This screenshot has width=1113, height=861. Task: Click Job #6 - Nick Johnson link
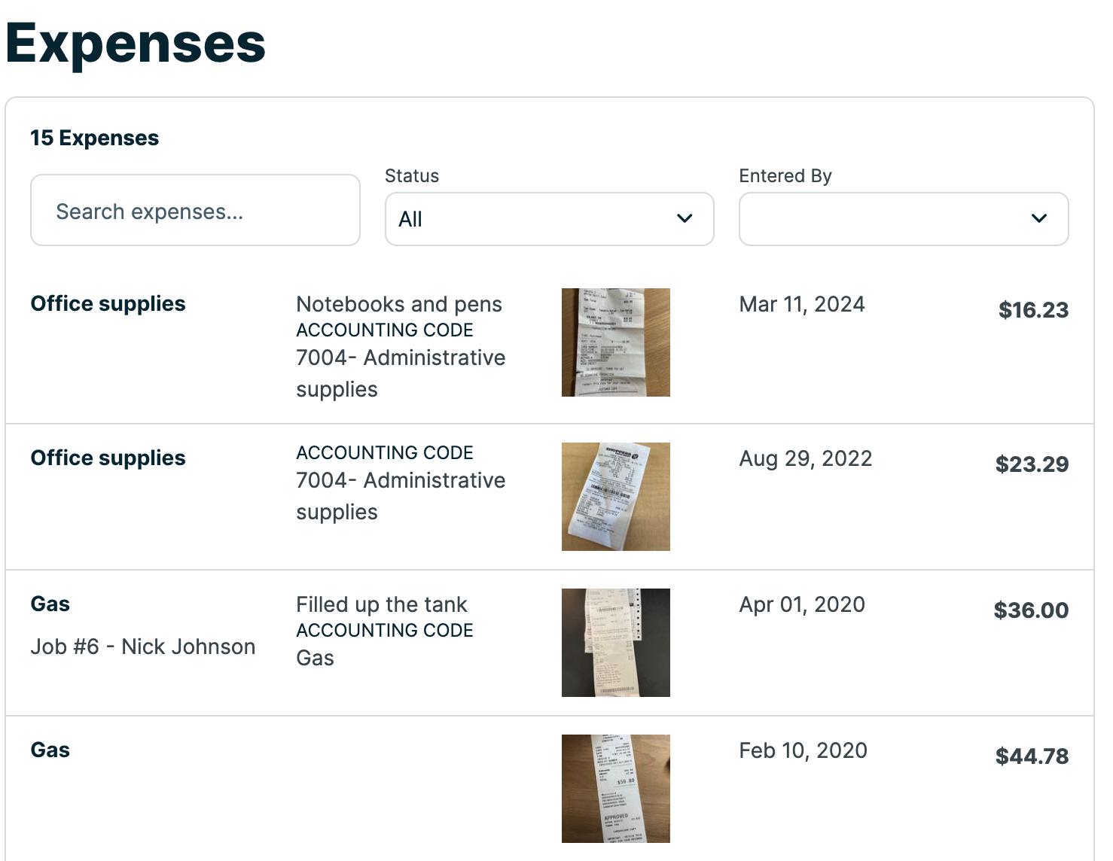(143, 647)
